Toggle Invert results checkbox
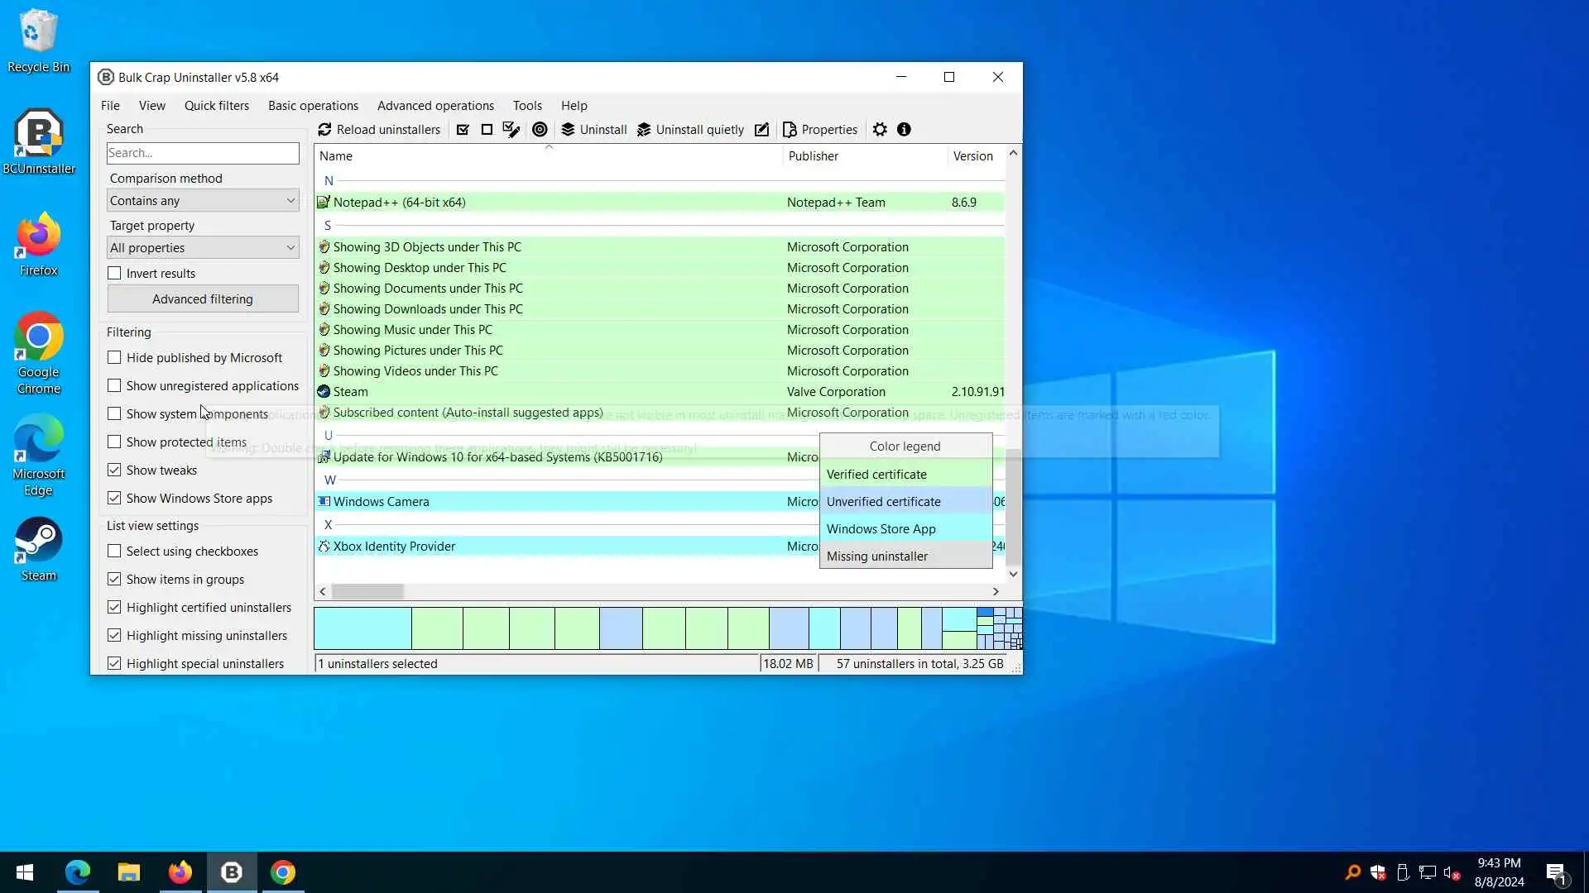 pos(114,274)
